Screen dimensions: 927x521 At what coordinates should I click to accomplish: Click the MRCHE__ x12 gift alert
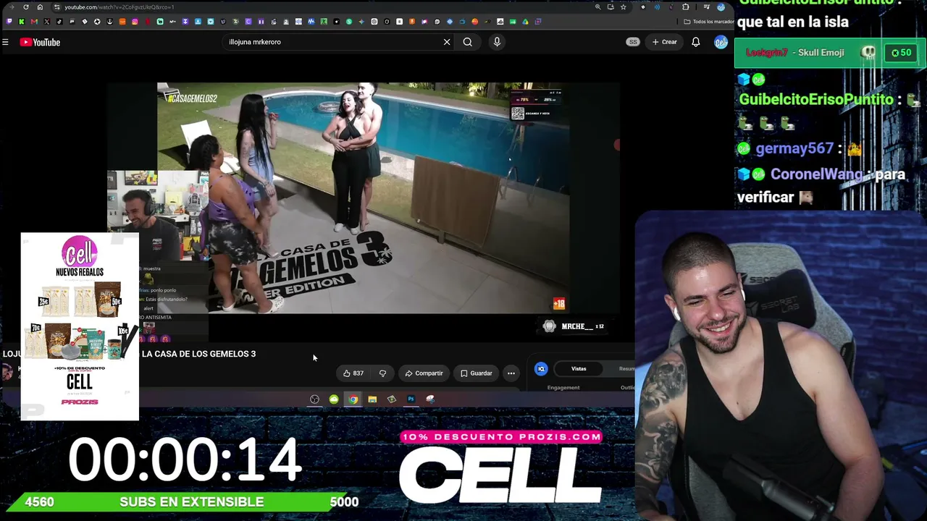pos(574,326)
